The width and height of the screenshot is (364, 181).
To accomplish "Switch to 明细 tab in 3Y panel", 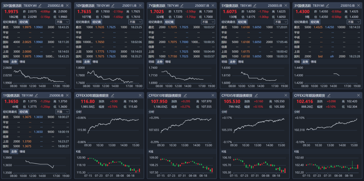I will (x=297, y=62).
